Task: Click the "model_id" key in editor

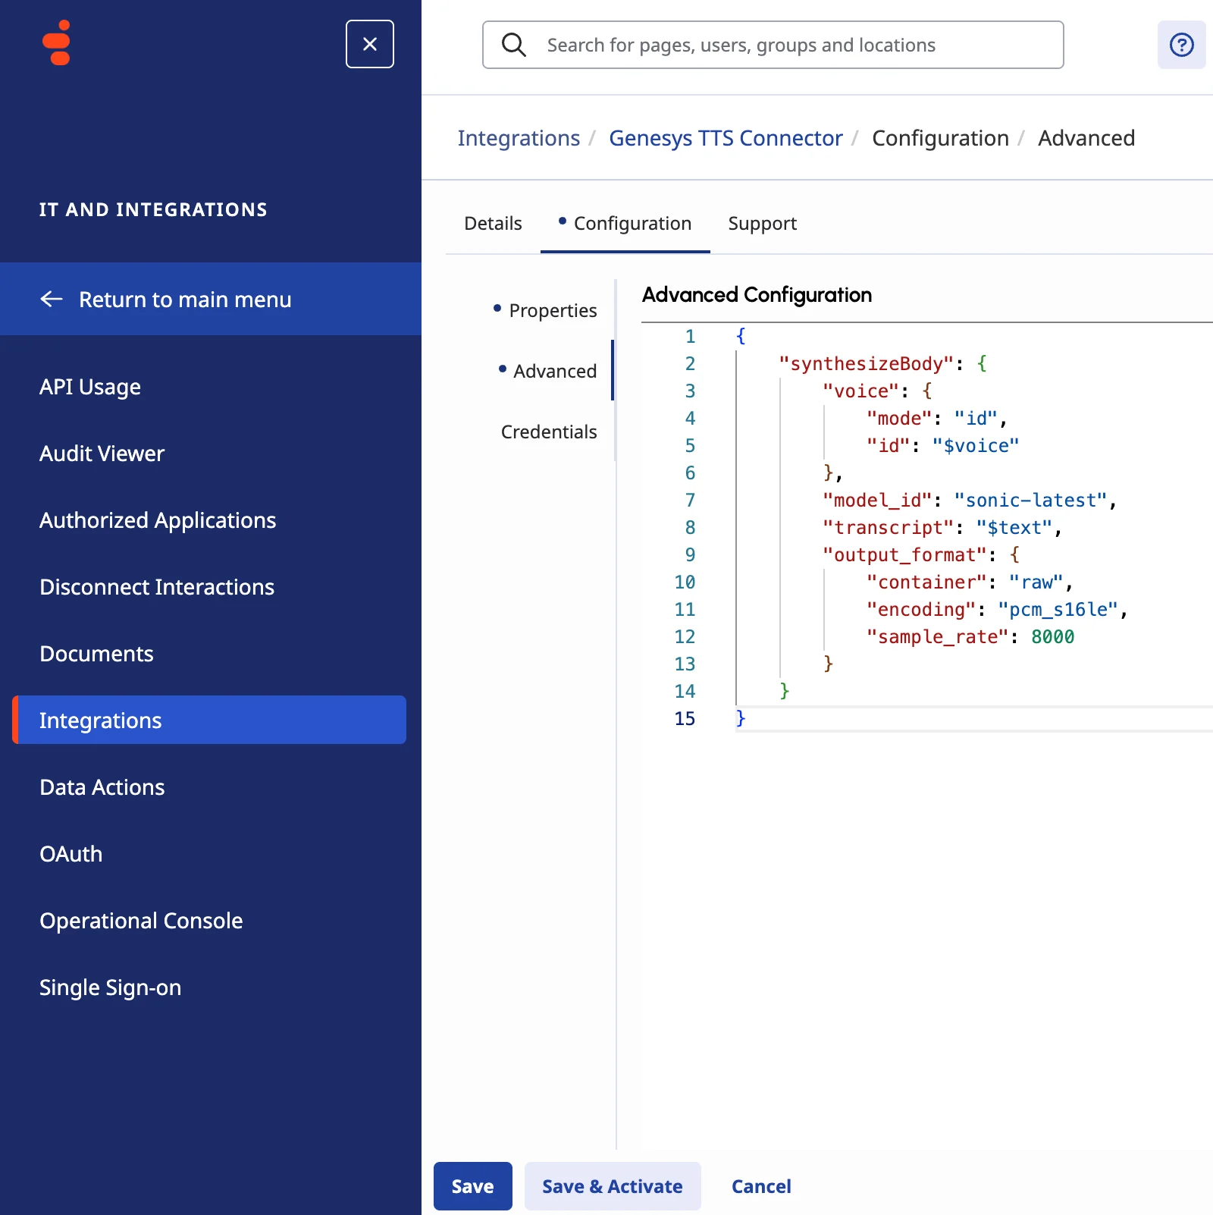Action: pyautogui.click(x=877, y=501)
